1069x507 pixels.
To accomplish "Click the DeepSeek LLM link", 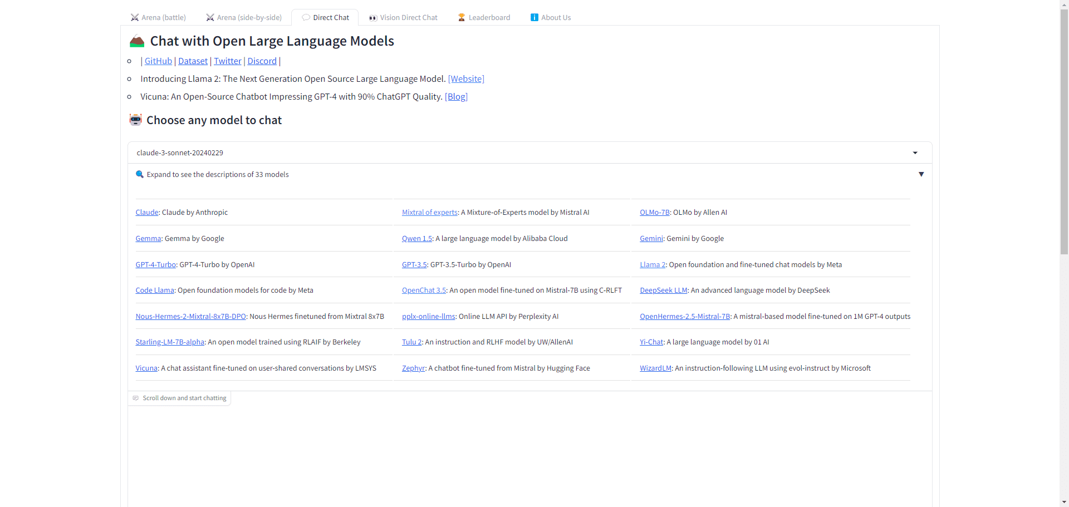I will click(x=664, y=291).
